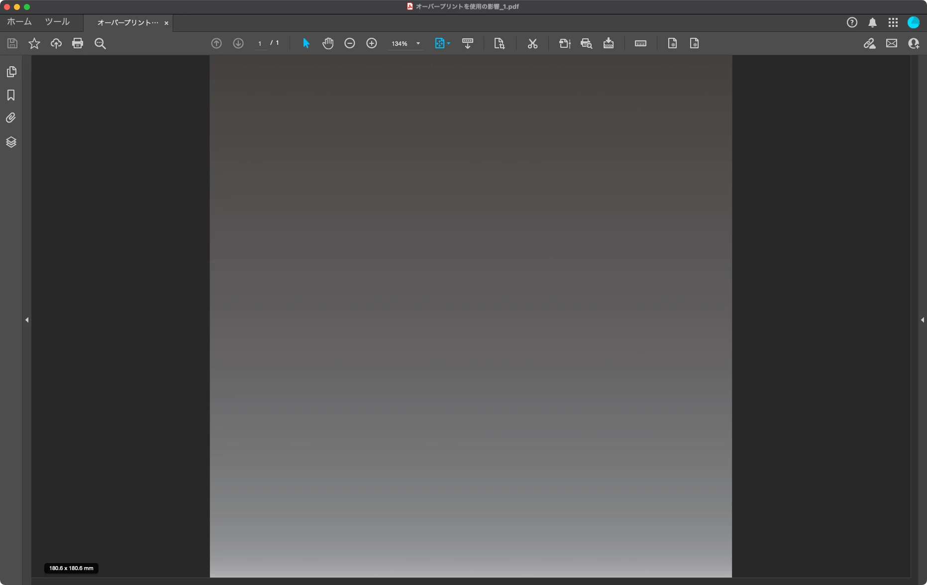Screen dimensions: 927x585
Task: Open the Help question mark
Action: pos(852,22)
